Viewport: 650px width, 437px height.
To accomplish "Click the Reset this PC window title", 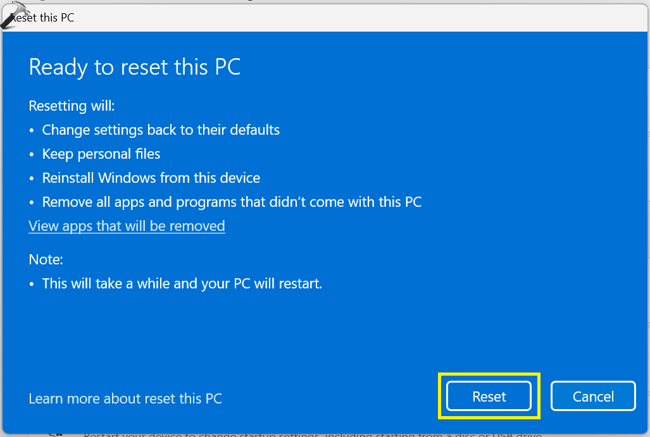I will pyautogui.click(x=42, y=18).
